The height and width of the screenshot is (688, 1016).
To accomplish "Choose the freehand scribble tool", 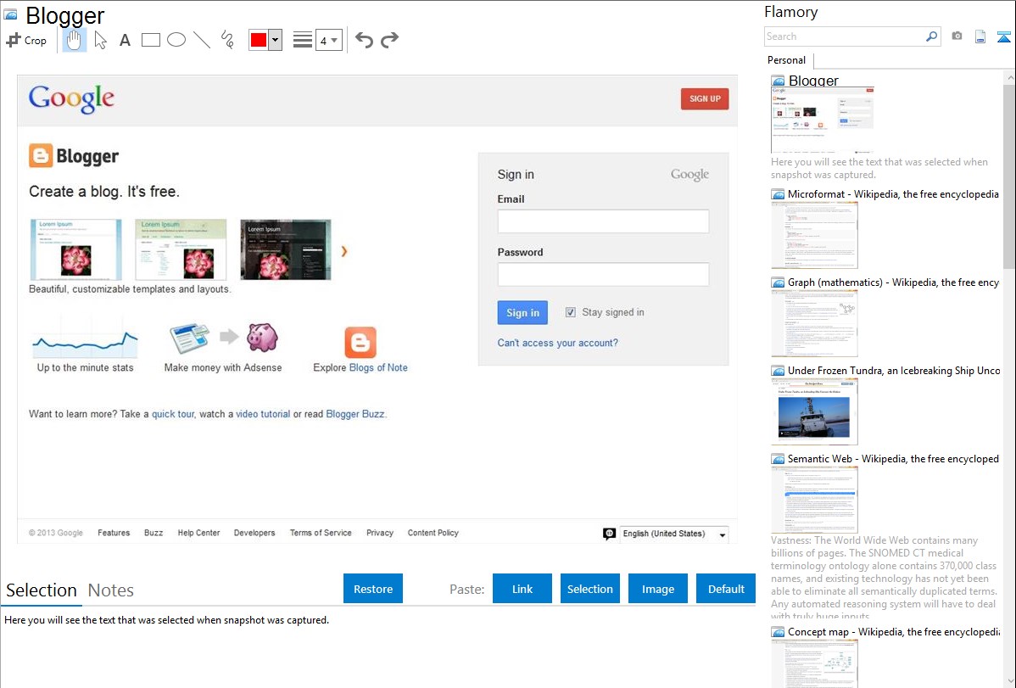I will (x=227, y=40).
